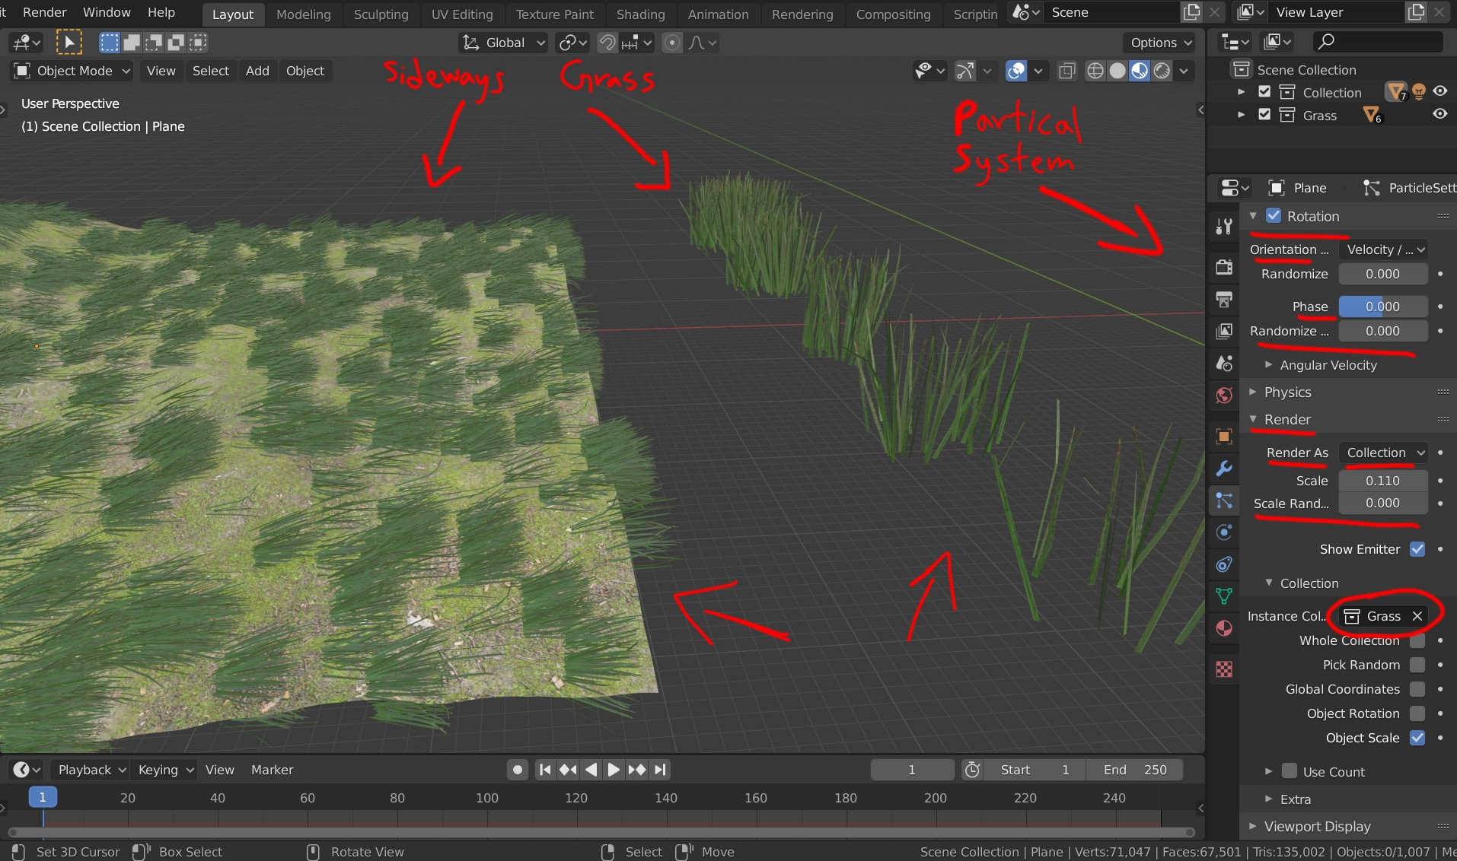Open the Playback popover in timeline

click(x=91, y=770)
